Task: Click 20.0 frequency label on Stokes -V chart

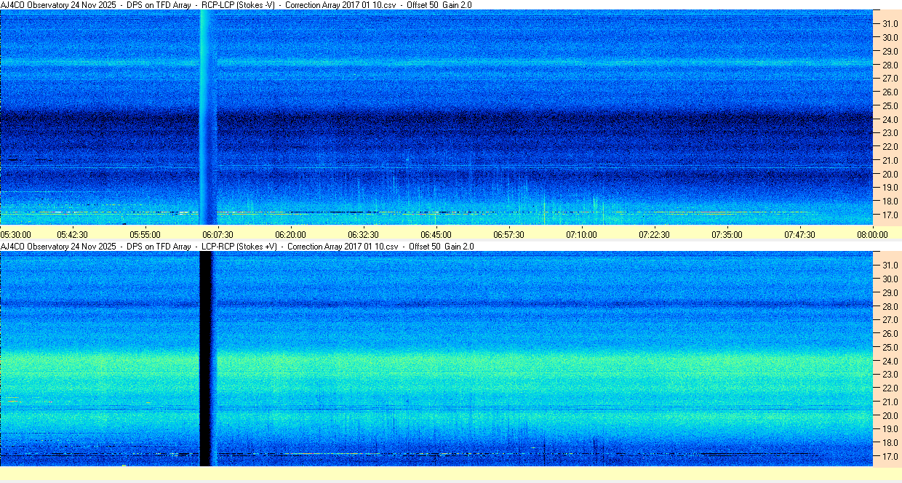Action: coord(890,175)
